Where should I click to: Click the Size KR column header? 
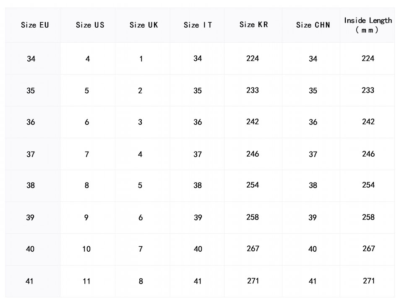253,25
